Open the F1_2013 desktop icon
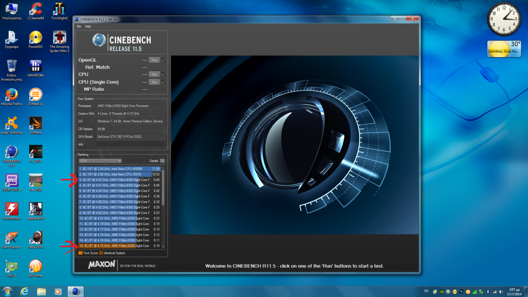Screen dimensions: 528x297 36,154
